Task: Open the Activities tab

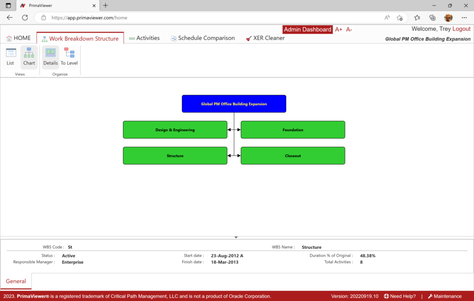Action: click(144, 38)
